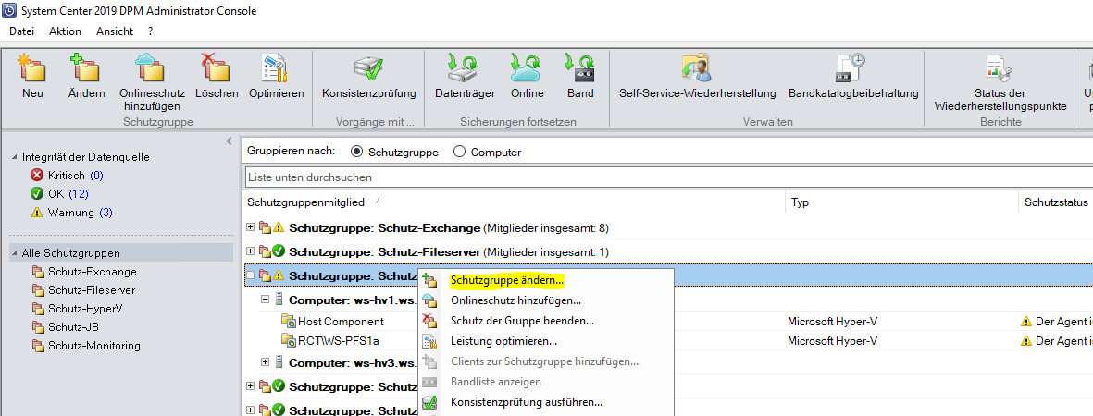Screen dimensions: 1093x416
Task: Click the Online resume backup icon
Action: [x=527, y=69]
